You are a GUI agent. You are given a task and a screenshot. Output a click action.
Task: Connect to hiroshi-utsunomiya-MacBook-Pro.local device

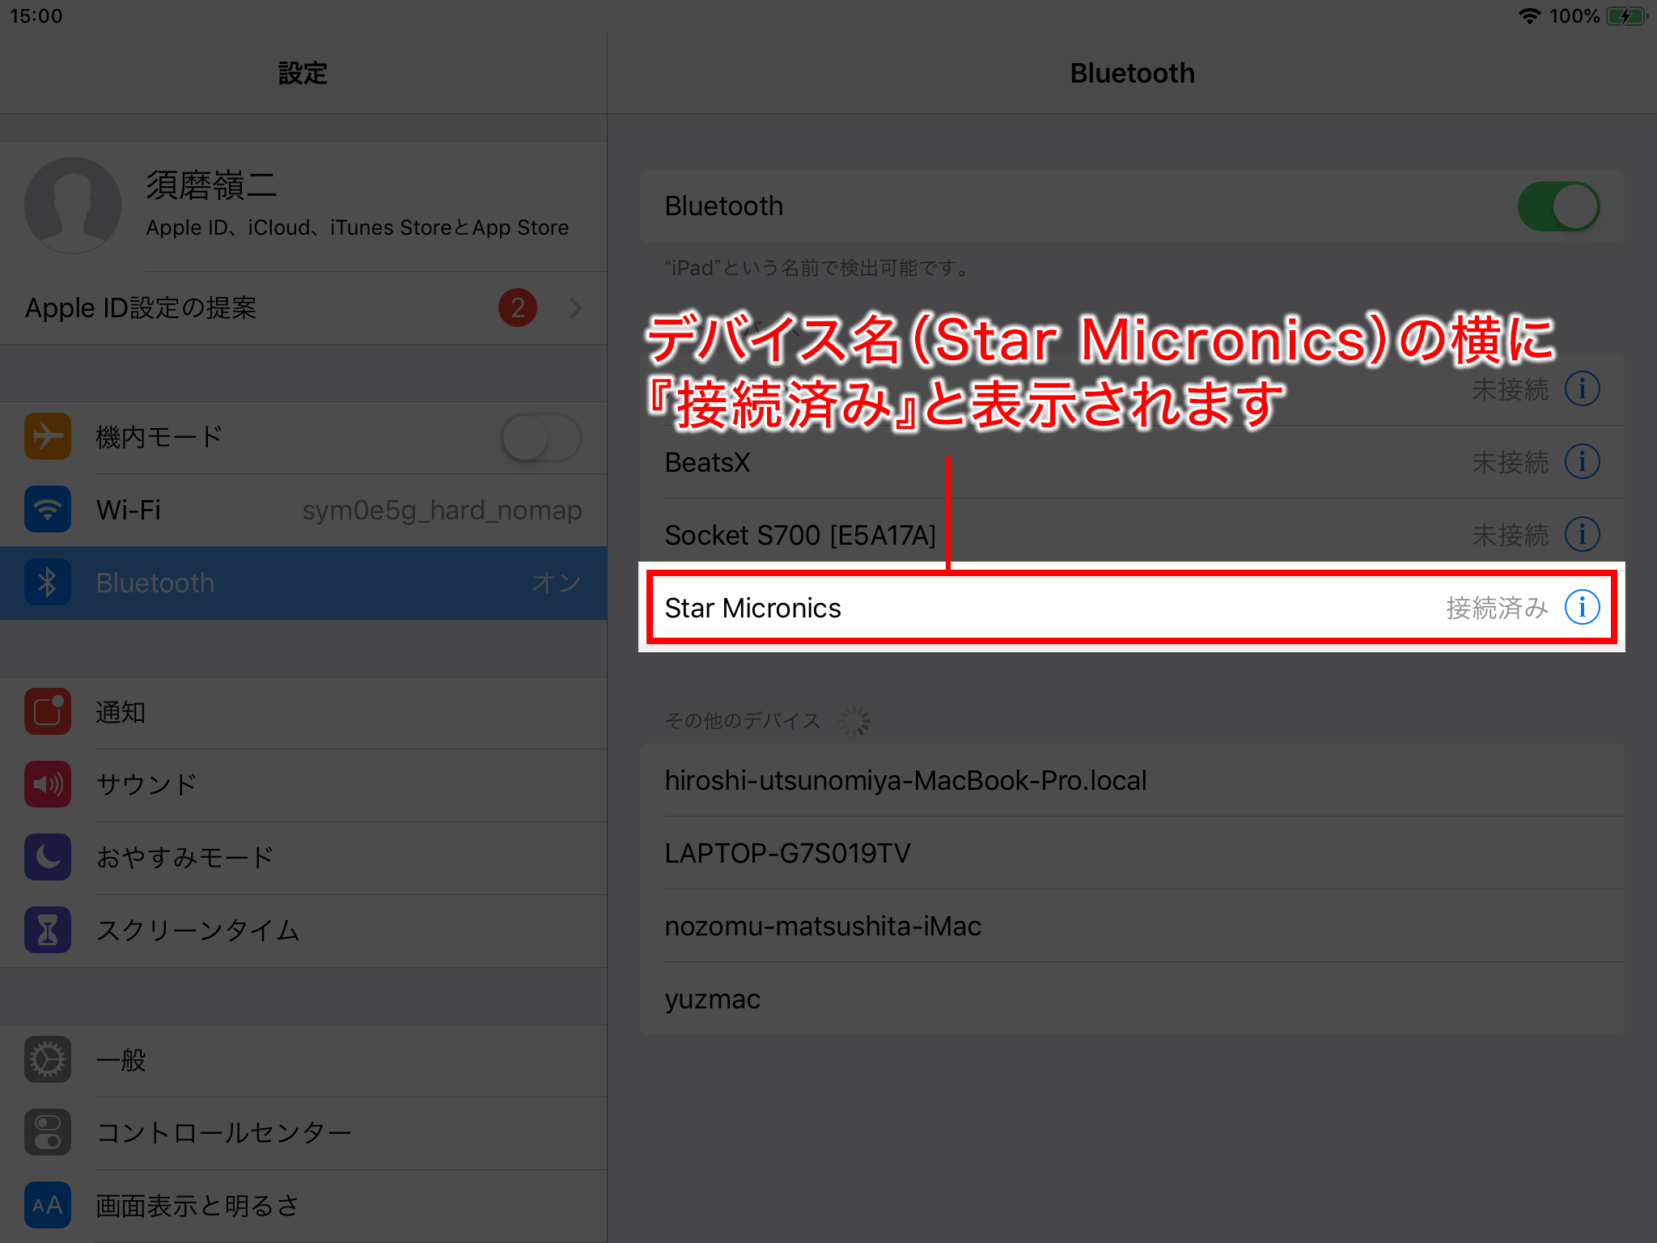coord(905,780)
